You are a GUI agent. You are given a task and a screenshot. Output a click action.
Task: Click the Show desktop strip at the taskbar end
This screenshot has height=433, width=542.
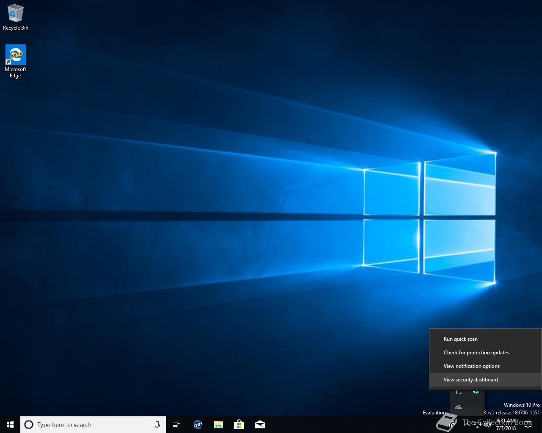point(541,425)
